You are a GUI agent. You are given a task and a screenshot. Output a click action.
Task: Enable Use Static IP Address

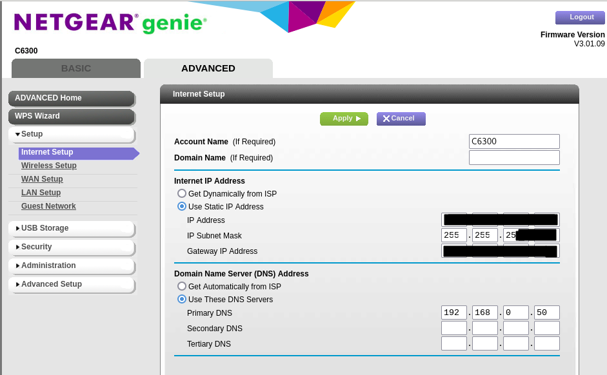coord(181,206)
